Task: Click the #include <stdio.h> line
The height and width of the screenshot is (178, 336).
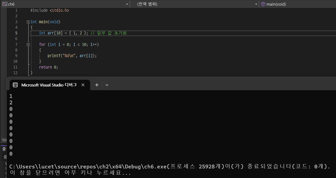Action: pyautogui.click(x=49, y=10)
